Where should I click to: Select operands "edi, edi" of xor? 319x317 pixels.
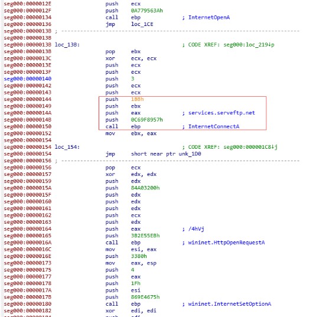pyautogui.click(x=144, y=311)
